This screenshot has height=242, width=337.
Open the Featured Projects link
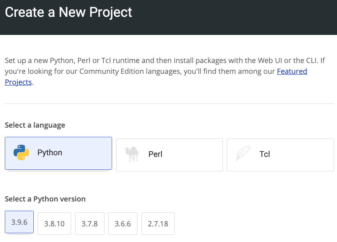coord(292,71)
